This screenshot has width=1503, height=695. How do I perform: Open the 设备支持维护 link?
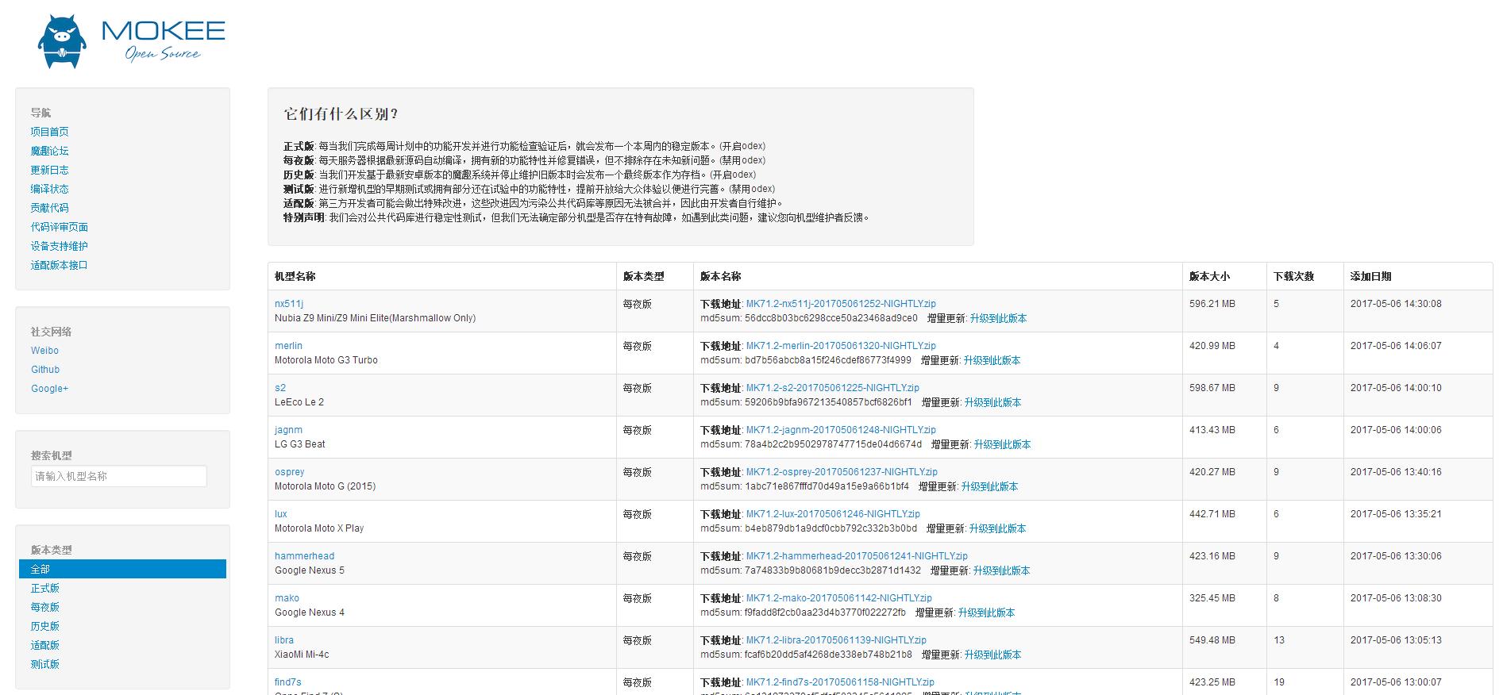click(x=60, y=246)
